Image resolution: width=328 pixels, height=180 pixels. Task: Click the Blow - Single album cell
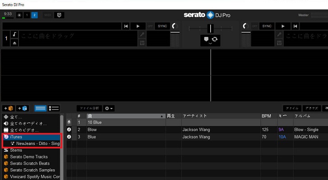pos(306,130)
